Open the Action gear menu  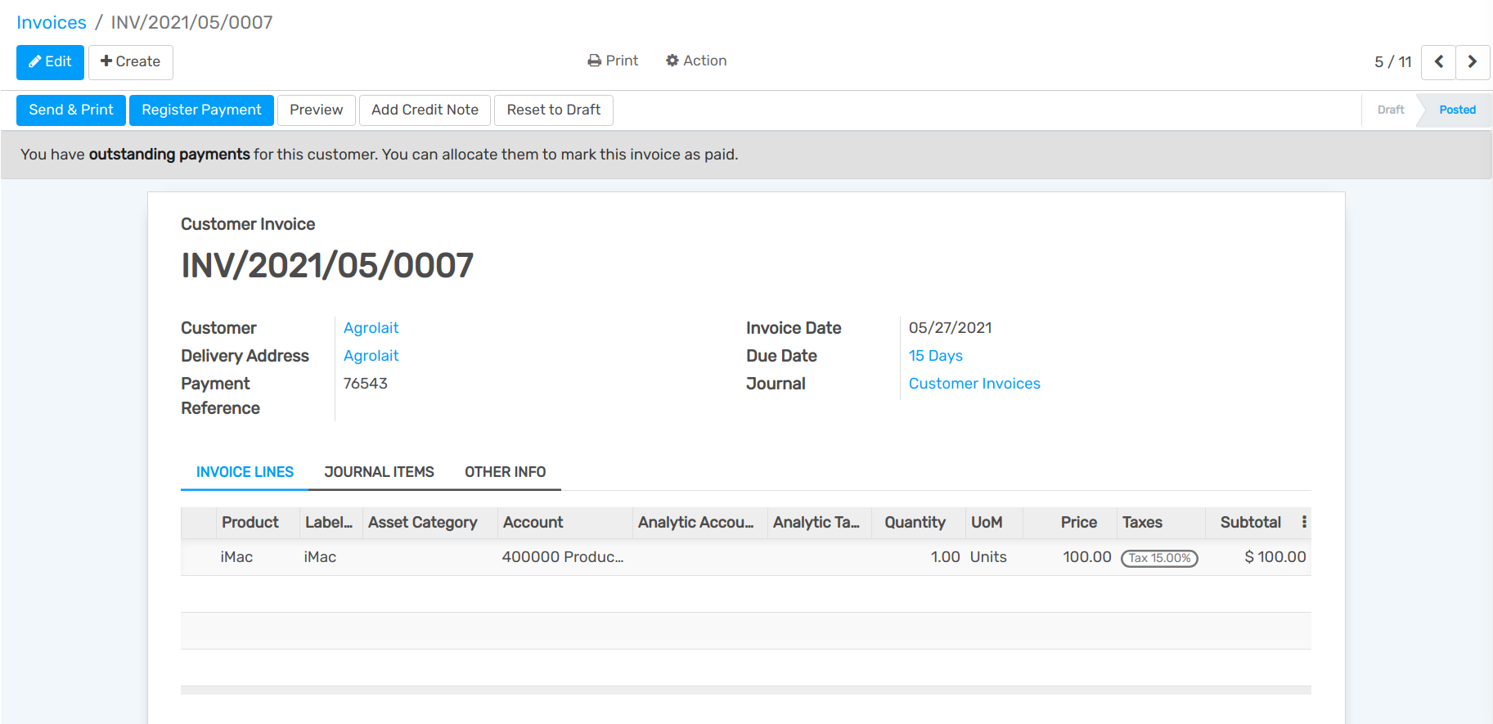[696, 61]
